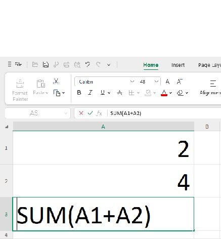221x239 pixels.
Task: Toggle Strikethrough formatting
Action: coord(119,93)
